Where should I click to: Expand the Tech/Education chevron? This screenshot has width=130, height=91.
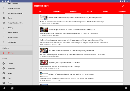(4, 33)
